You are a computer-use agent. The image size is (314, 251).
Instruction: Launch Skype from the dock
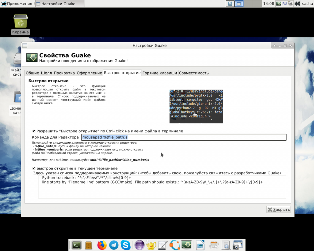[125, 245]
